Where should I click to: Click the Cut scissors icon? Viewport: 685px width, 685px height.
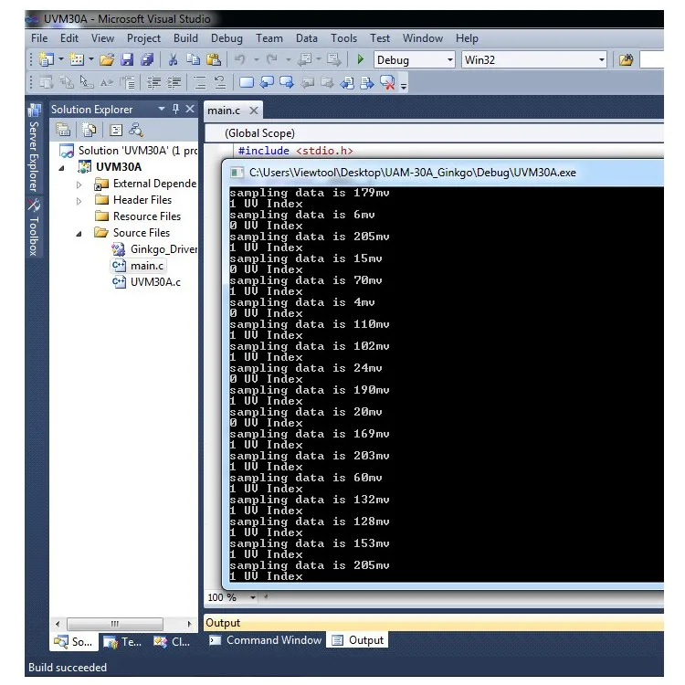tap(173, 59)
